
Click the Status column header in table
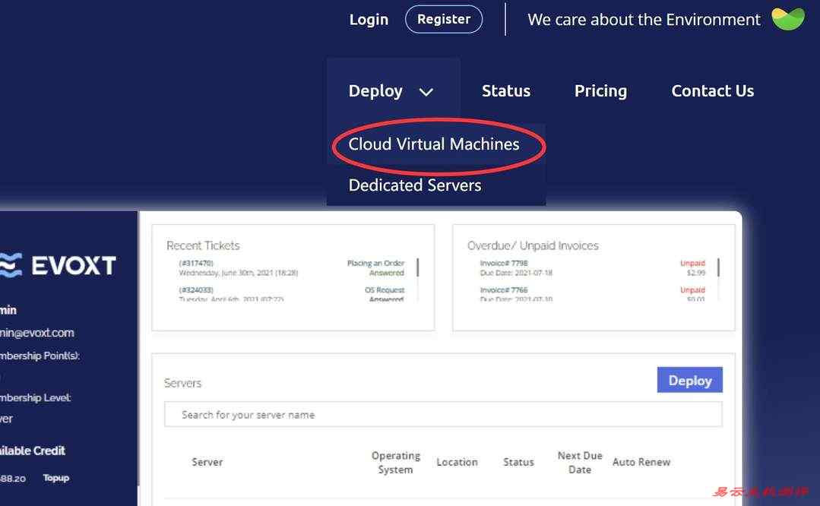tap(518, 462)
